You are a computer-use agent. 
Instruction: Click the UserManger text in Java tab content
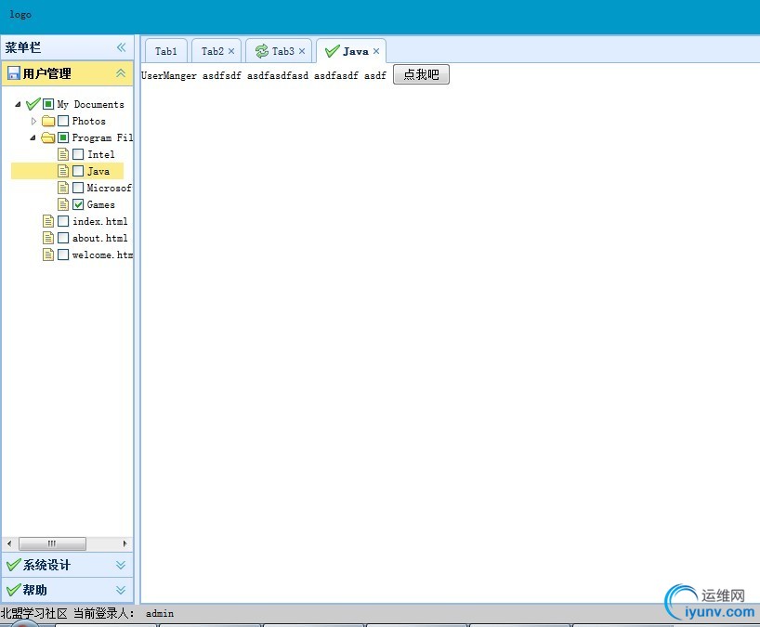(x=169, y=75)
